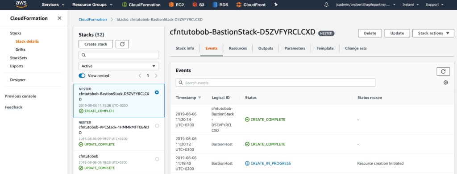Open the notifications bell
457x174 pixels.
coord(326,4)
